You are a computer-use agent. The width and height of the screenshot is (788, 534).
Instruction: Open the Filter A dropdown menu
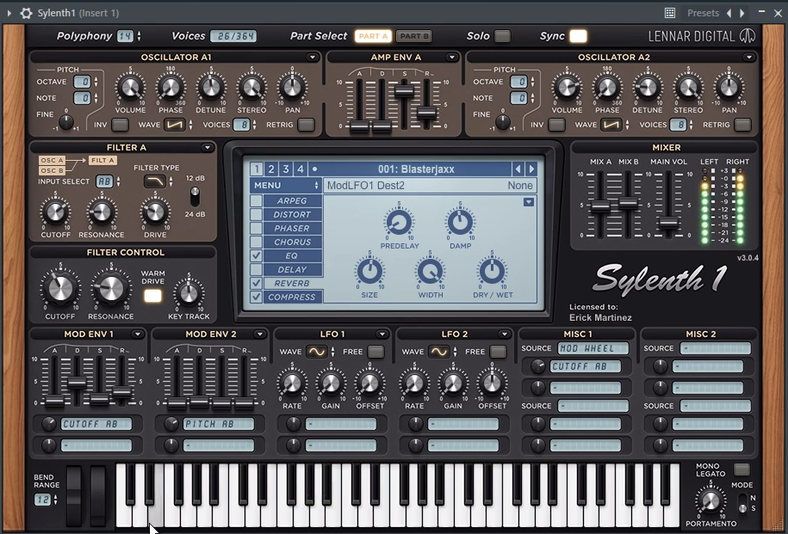click(x=207, y=148)
